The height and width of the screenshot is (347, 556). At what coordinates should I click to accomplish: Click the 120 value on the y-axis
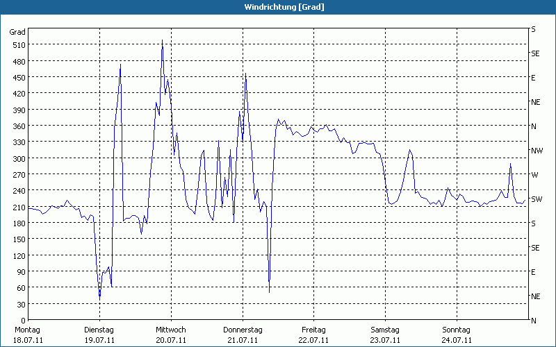(x=19, y=255)
